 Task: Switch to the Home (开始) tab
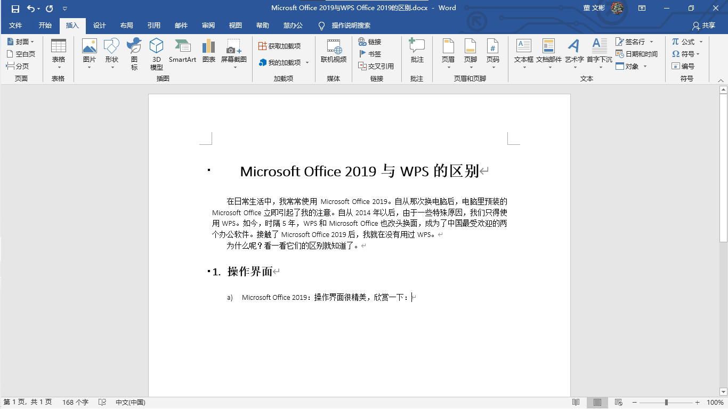pos(45,26)
